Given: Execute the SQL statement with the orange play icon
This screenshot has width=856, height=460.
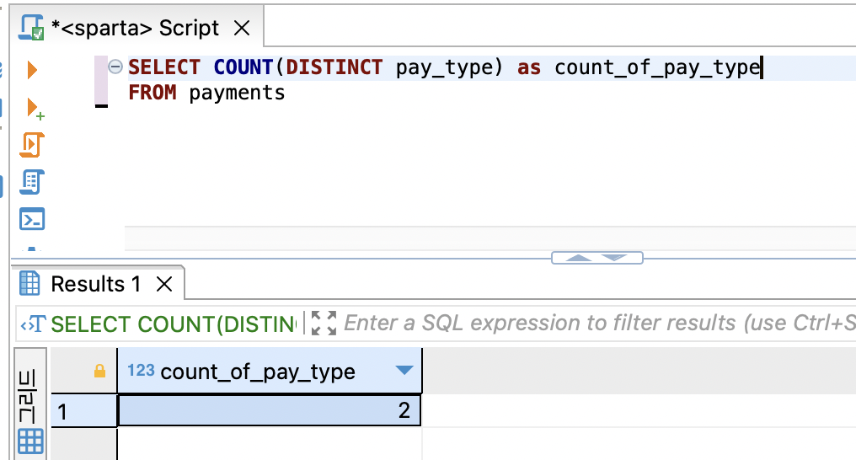Looking at the screenshot, I should (x=32, y=70).
